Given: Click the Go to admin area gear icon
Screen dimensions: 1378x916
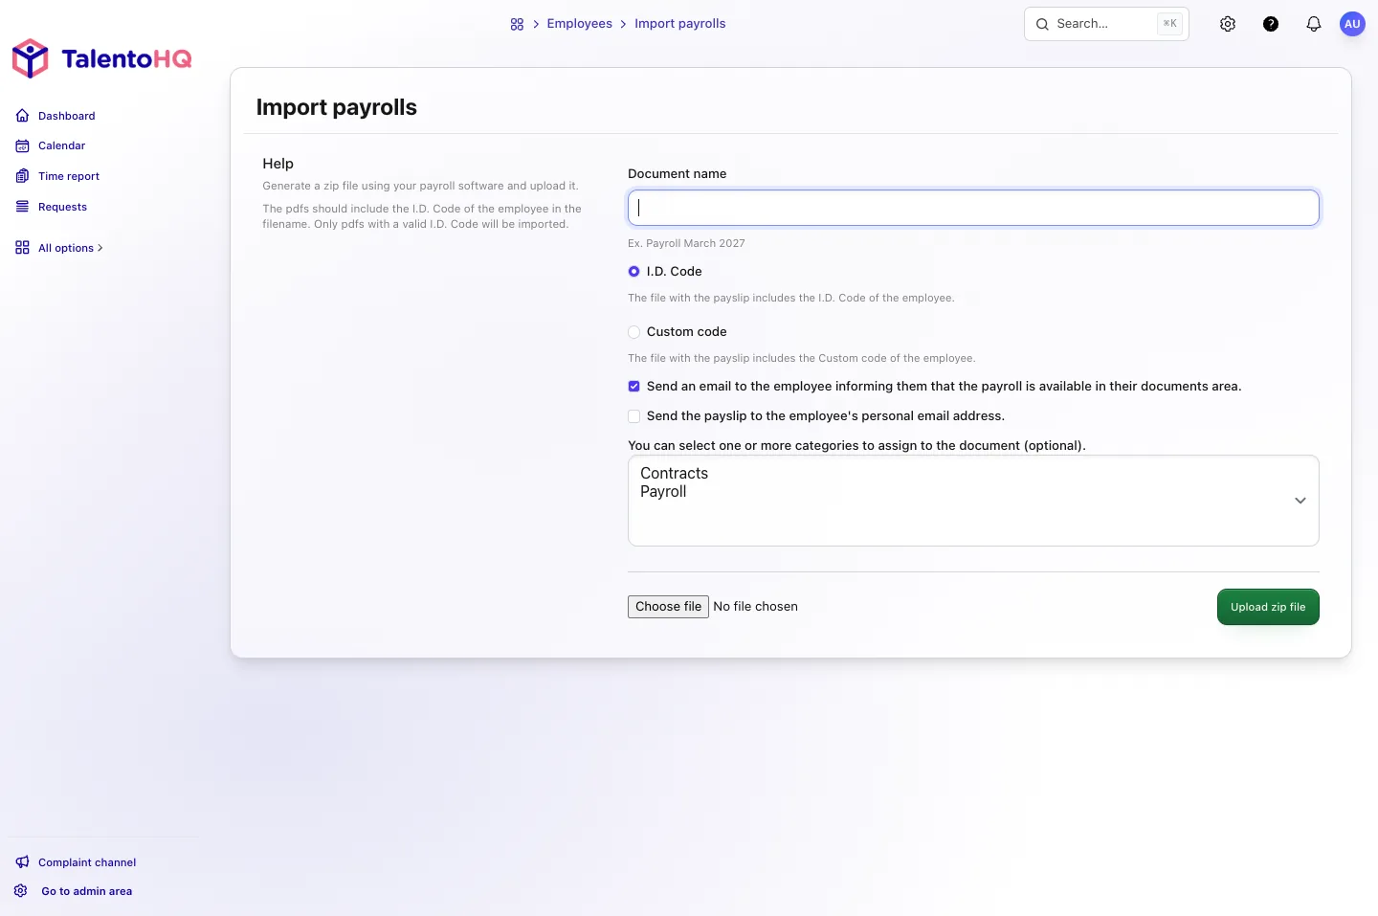Looking at the screenshot, I should coord(21,891).
